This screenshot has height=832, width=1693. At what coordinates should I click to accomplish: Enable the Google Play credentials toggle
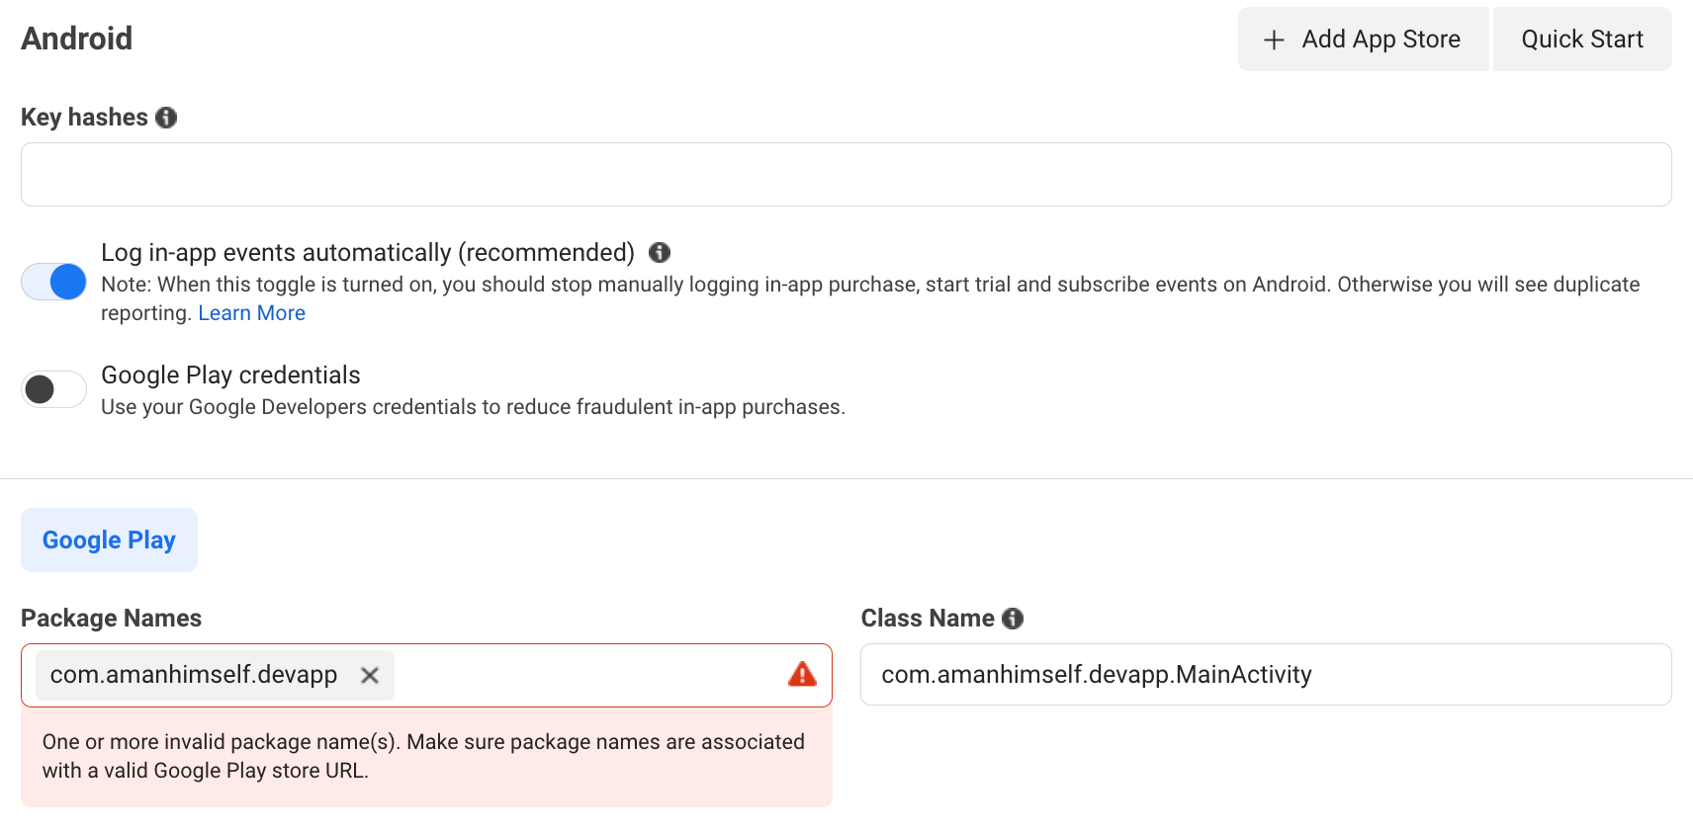54,389
